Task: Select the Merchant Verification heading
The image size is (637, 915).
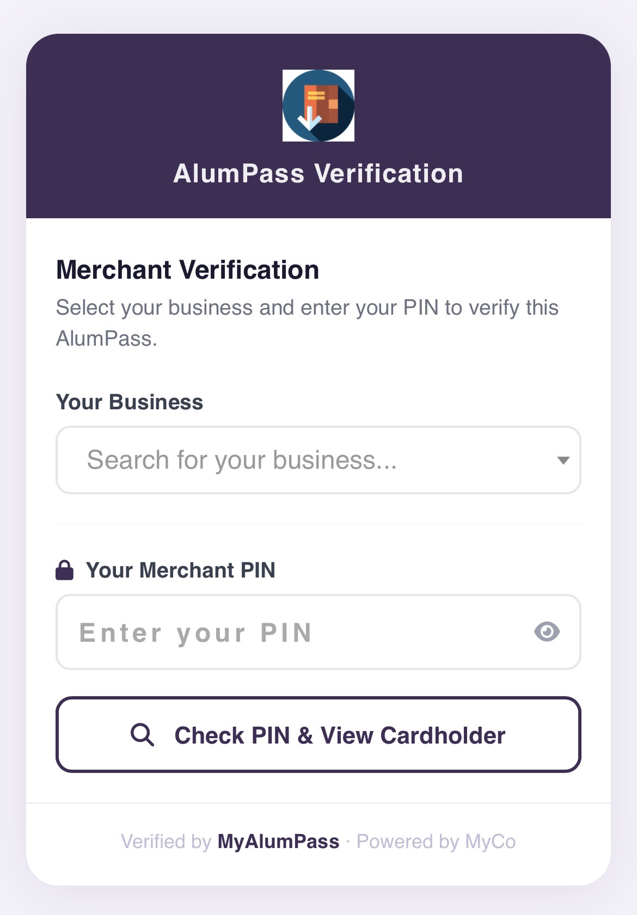Action: [x=188, y=269]
